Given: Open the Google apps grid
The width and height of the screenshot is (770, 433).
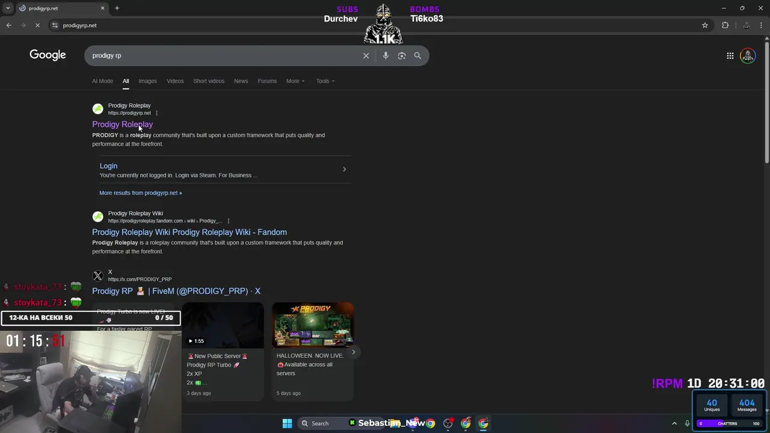Looking at the screenshot, I should [730, 55].
